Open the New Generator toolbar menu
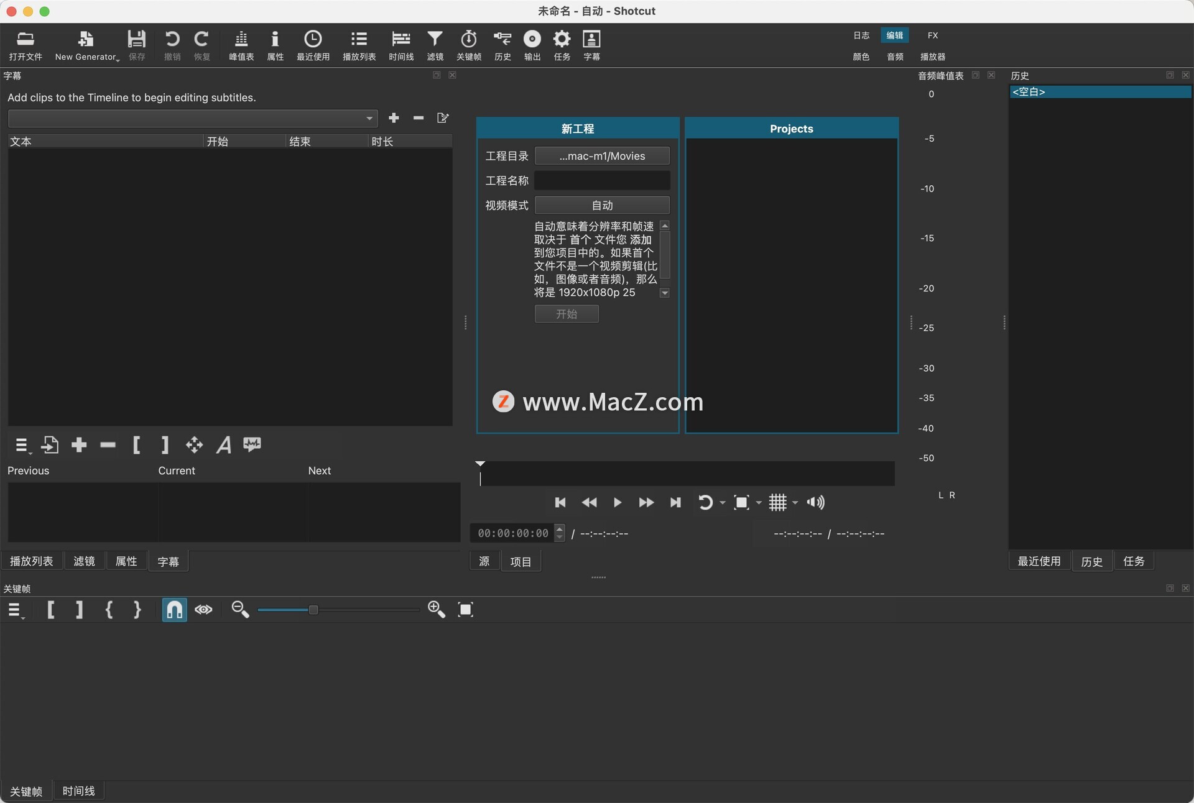 [86, 45]
